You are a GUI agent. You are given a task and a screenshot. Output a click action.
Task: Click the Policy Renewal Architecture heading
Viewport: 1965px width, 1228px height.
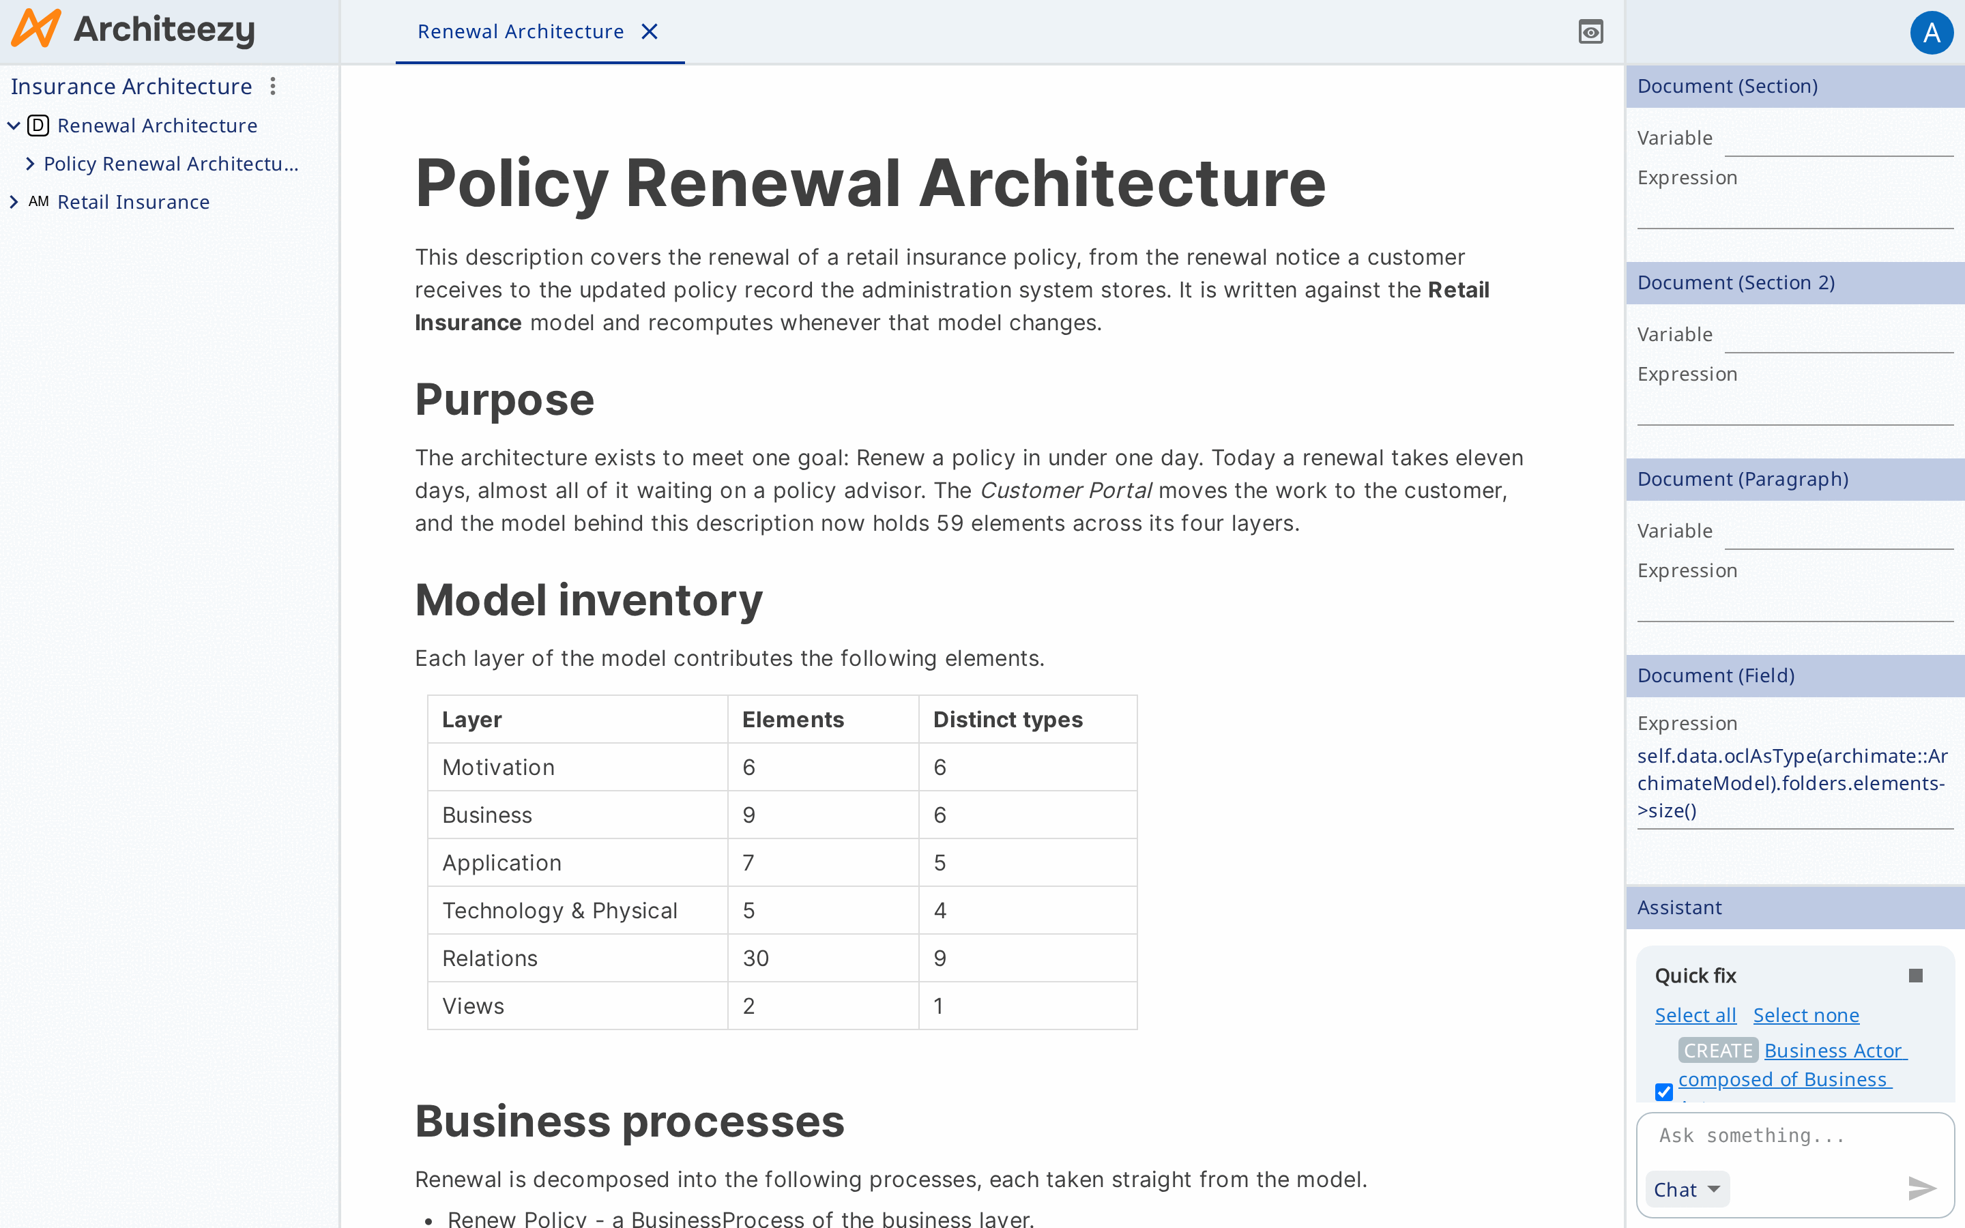(871, 184)
